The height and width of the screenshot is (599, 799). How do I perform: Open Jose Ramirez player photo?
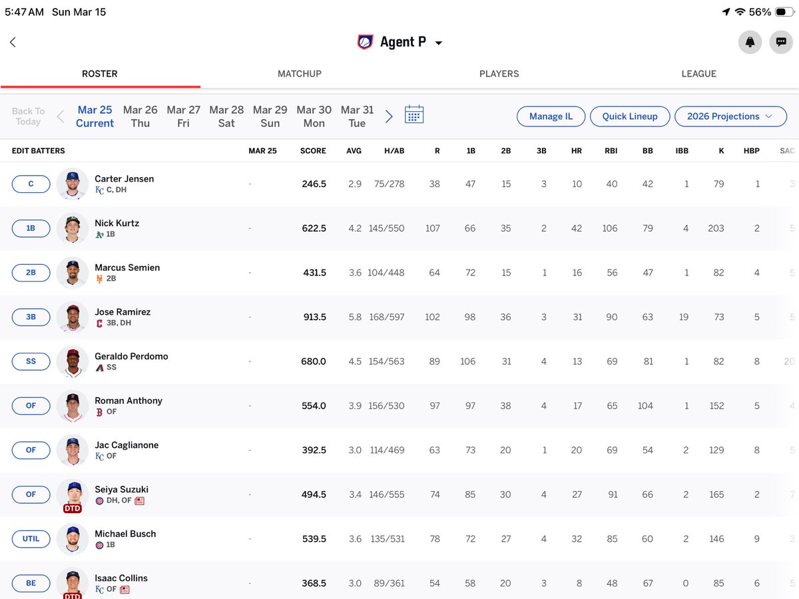point(73,317)
